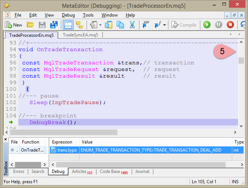248x188 pixels.
Task: Open the Errors toolbox tab
Action: pyautogui.click(x=19, y=171)
